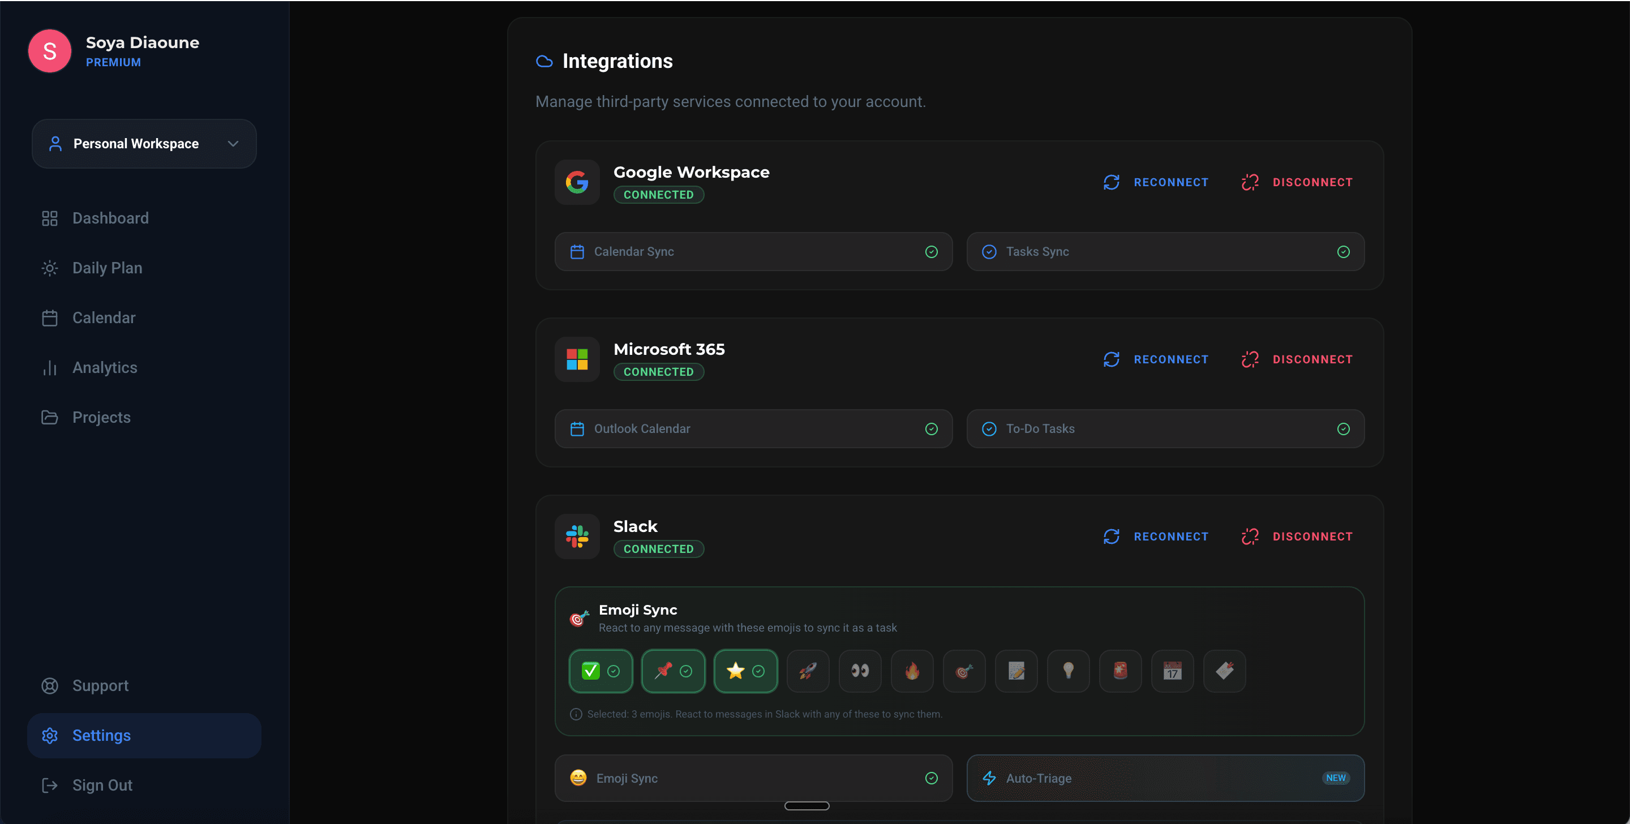This screenshot has width=1630, height=824.
Task: Click the Slack logo icon
Action: 577,537
